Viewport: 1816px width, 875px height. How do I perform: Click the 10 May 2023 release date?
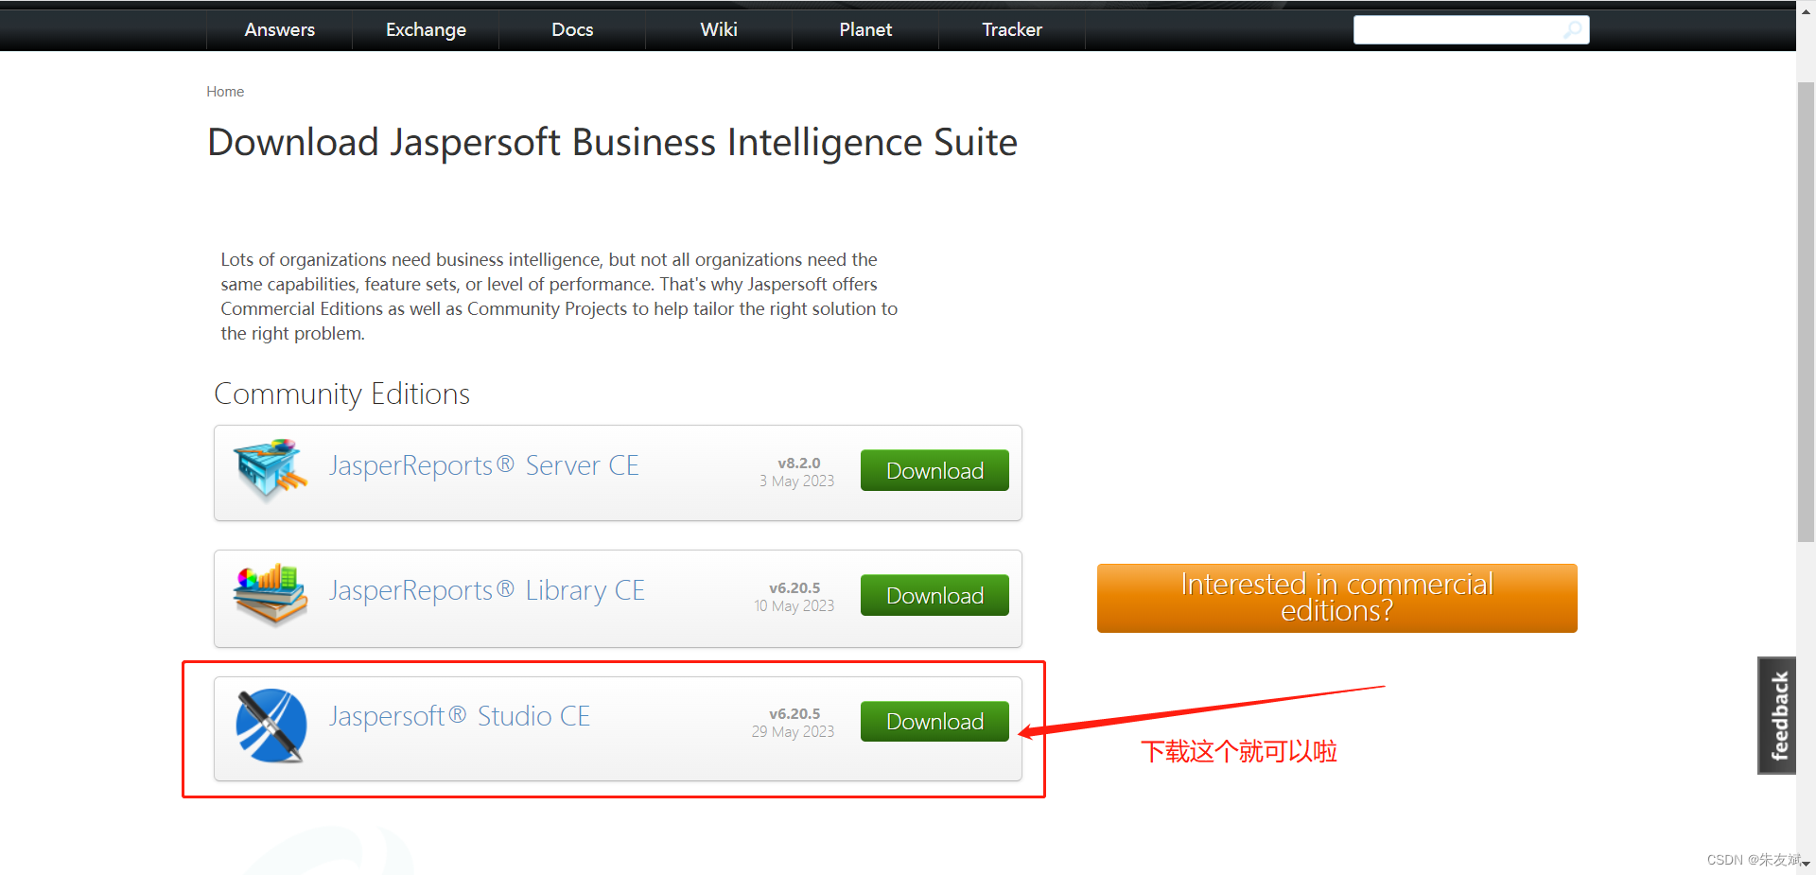(x=794, y=605)
